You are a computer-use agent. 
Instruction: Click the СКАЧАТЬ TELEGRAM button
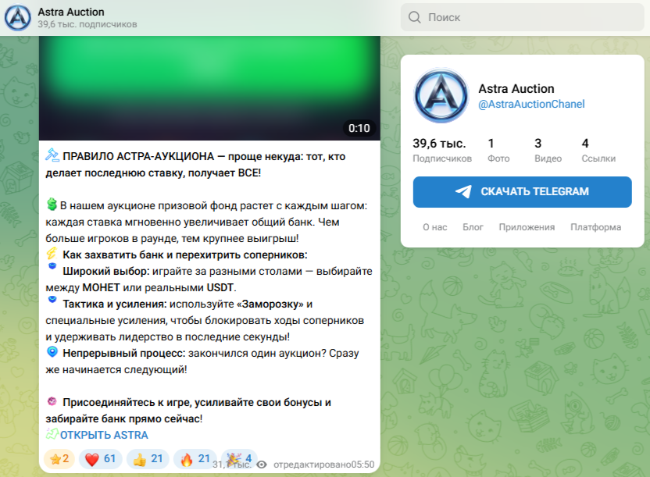click(x=523, y=192)
